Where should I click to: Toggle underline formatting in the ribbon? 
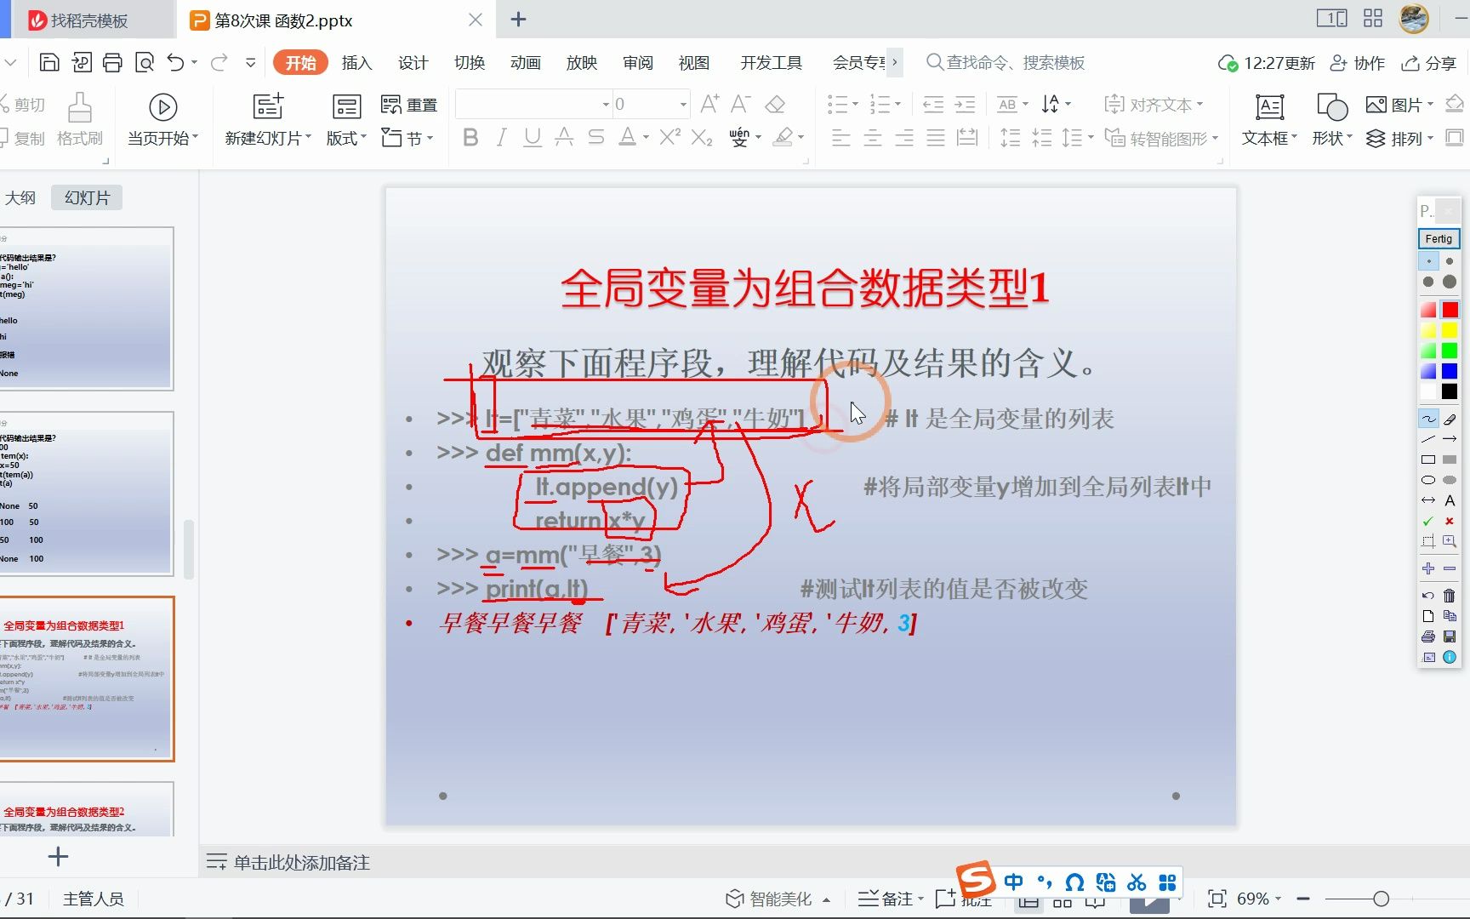[532, 137]
